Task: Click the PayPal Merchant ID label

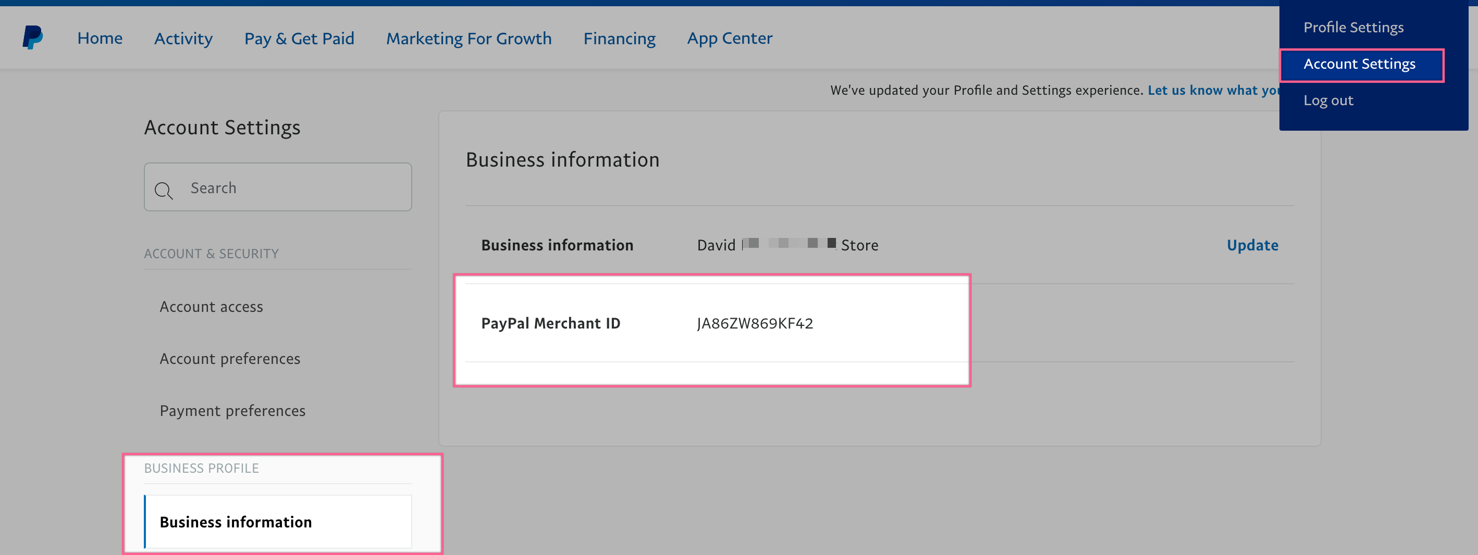Action: (550, 323)
